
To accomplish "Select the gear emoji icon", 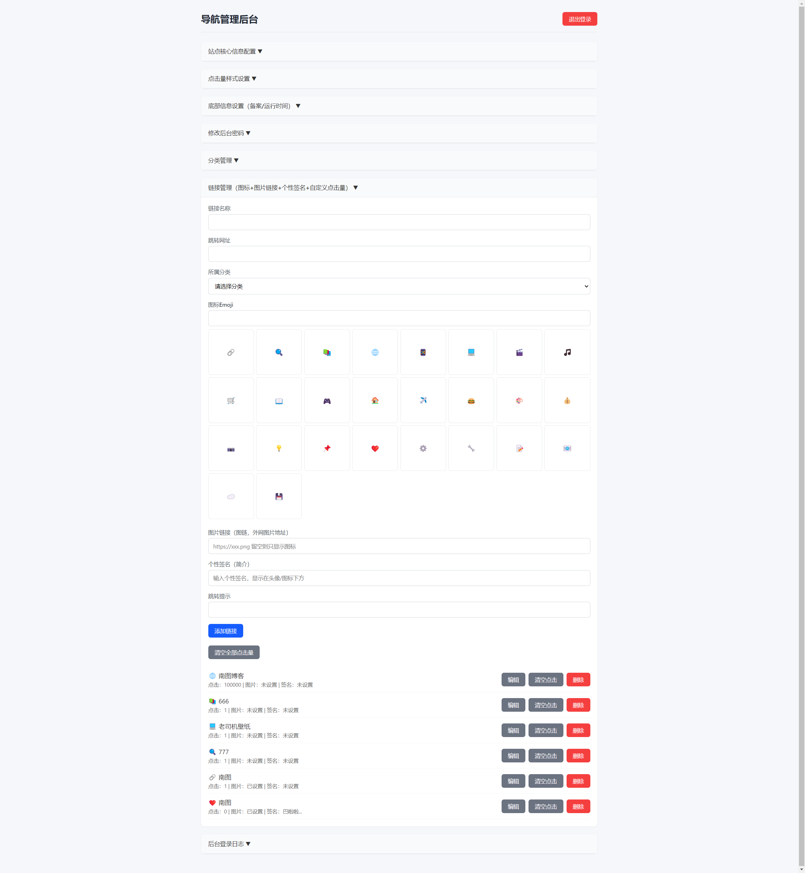I will (x=423, y=448).
